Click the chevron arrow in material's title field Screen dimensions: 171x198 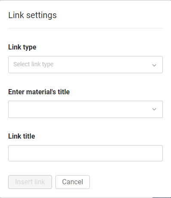[x=154, y=109]
